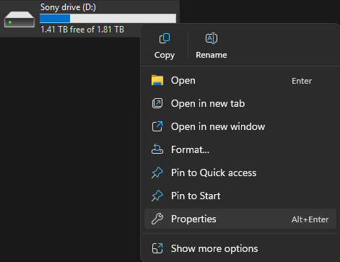Expand Show more options

[x=240, y=248]
